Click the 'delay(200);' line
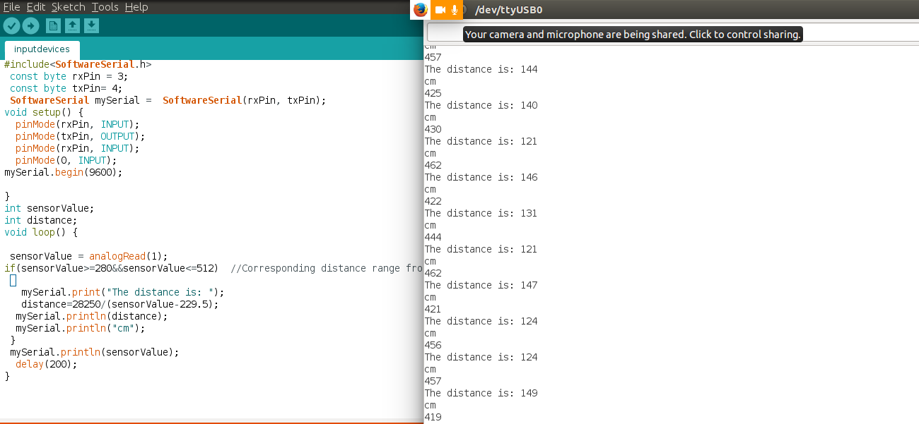 click(x=46, y=364)
